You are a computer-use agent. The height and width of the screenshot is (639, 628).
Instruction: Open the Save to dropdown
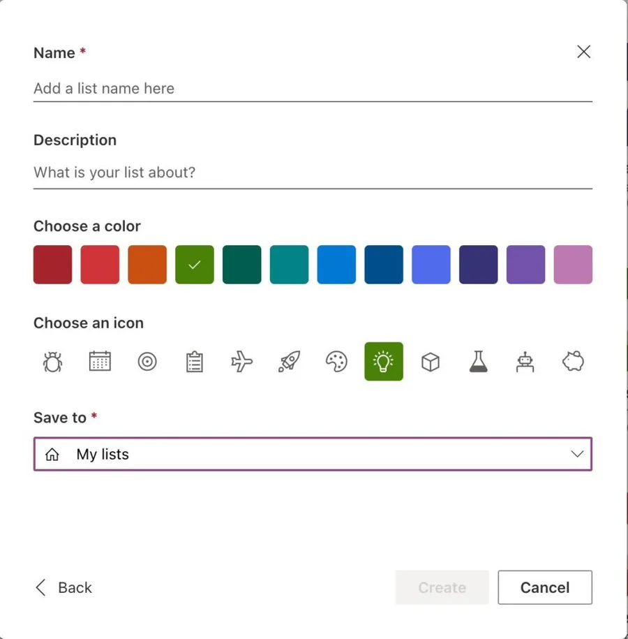(313, 455)
